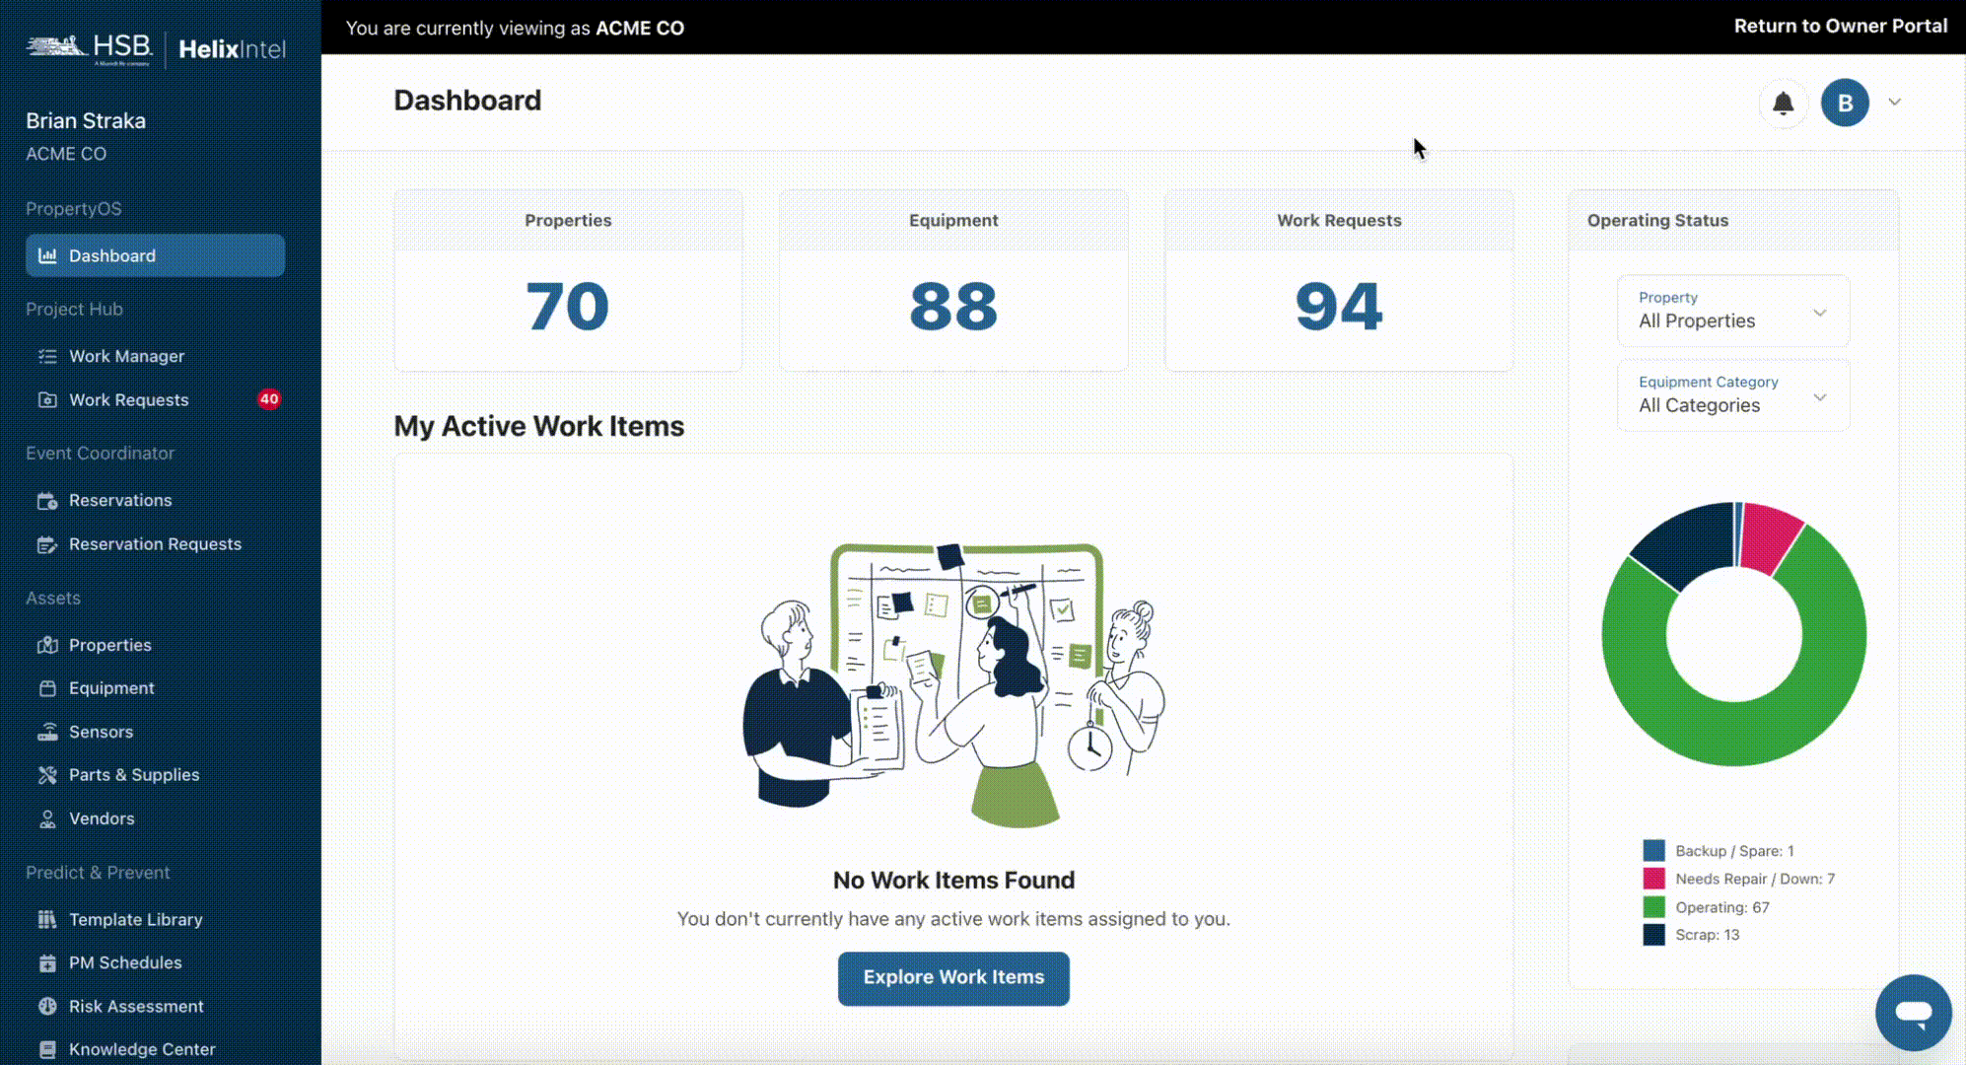Click the notifications bell icon
Image resolution: width=1966 pixels, height=1065 pixels.
pyautogui.click(x=1783, y=104)
